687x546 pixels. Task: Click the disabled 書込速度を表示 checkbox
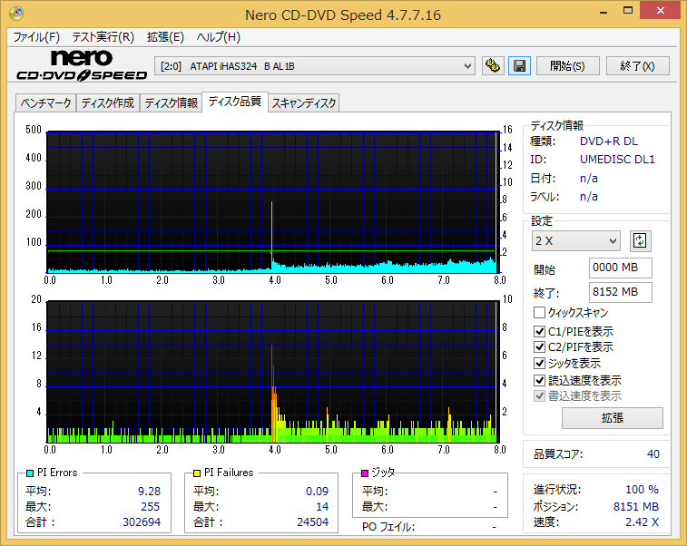pyautogui.click(x=539, y=395)
